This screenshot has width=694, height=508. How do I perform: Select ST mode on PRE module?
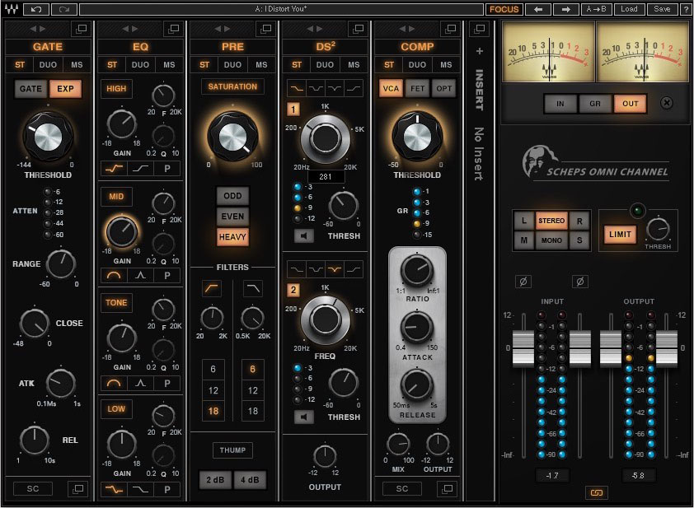[204, 64]
